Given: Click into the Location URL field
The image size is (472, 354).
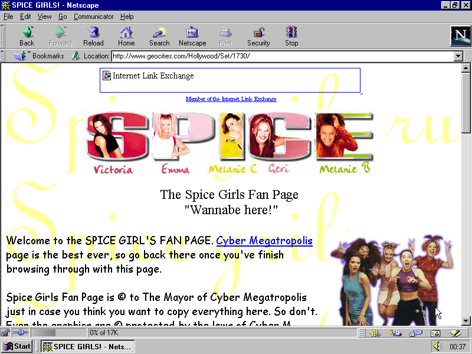Looking at the screenshot, I should tap(283, 56).
